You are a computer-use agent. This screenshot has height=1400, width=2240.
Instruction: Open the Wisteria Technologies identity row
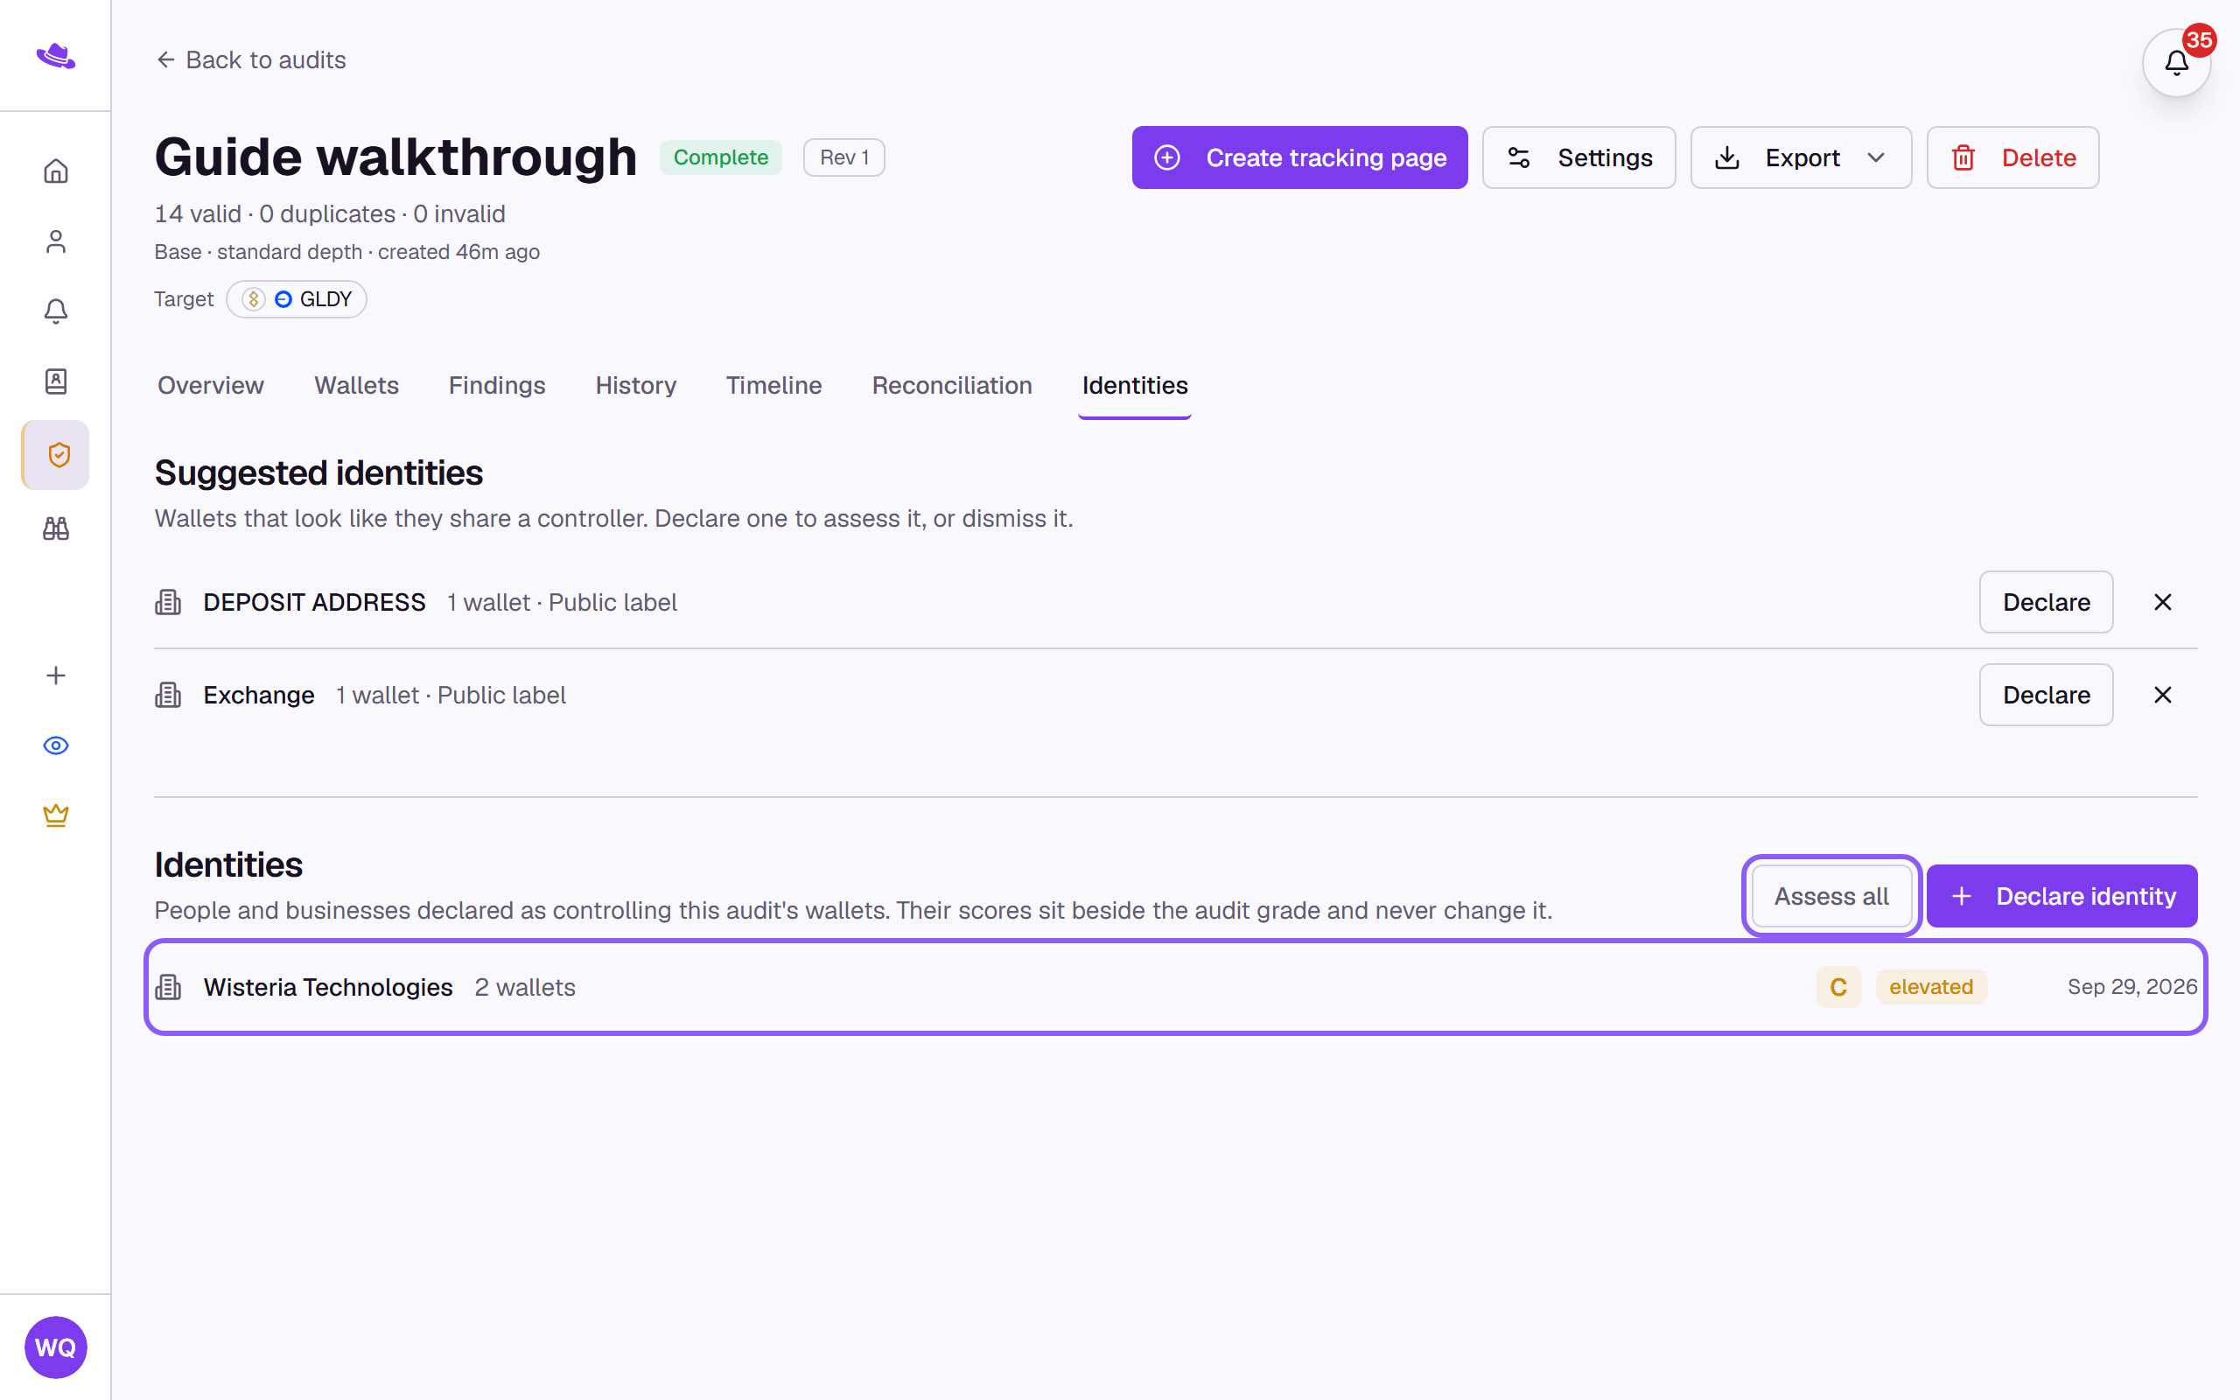point(1175,987)
